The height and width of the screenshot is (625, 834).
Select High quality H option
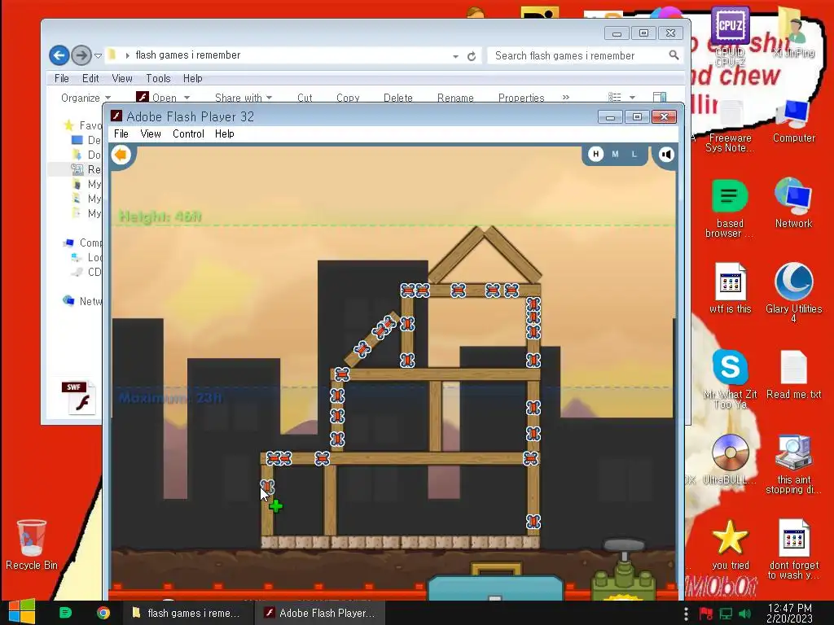[x=595, y=154]
